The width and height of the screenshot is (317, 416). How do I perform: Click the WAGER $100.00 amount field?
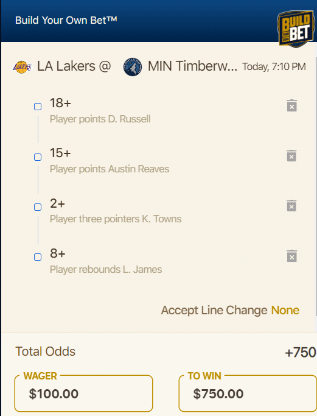[x=83, y=393]
